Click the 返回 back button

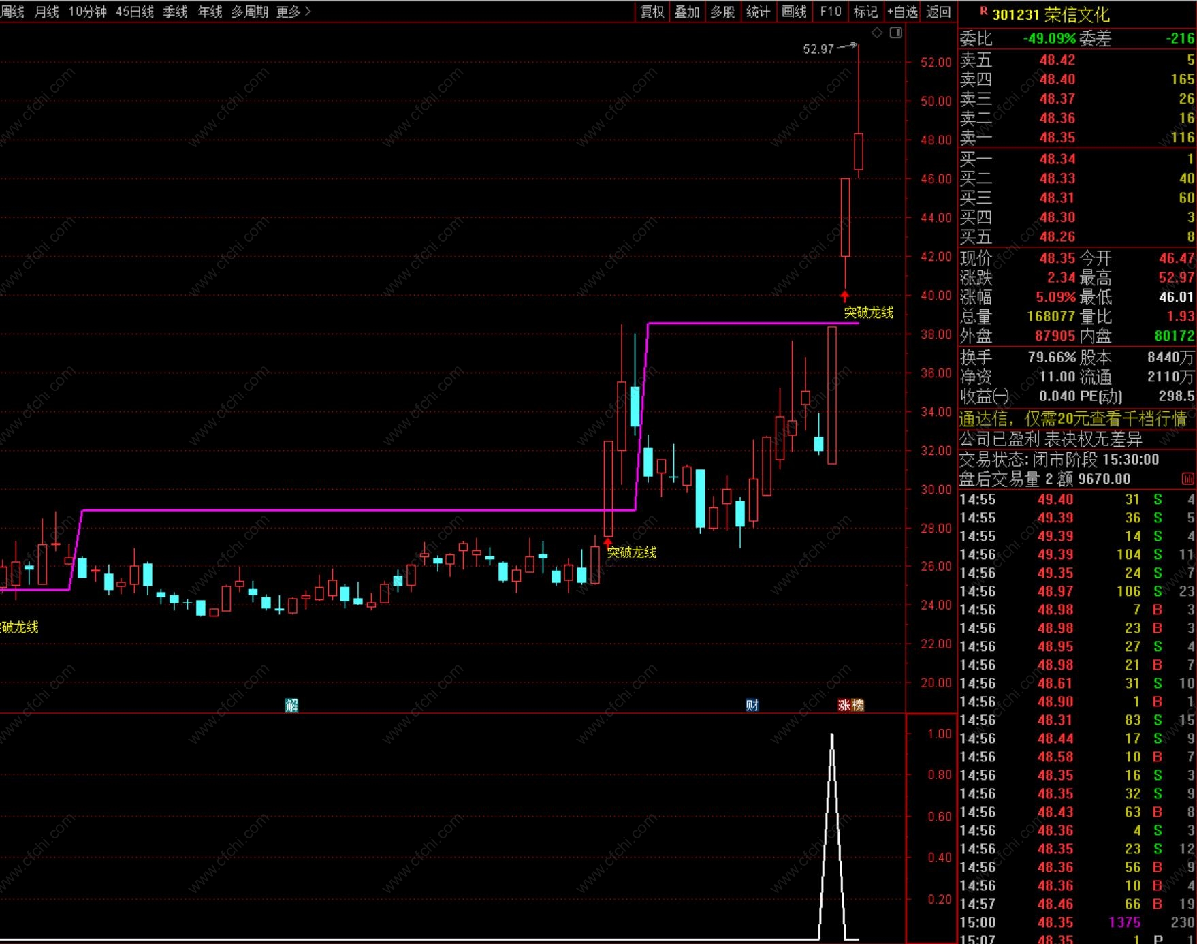click(939, 12)
